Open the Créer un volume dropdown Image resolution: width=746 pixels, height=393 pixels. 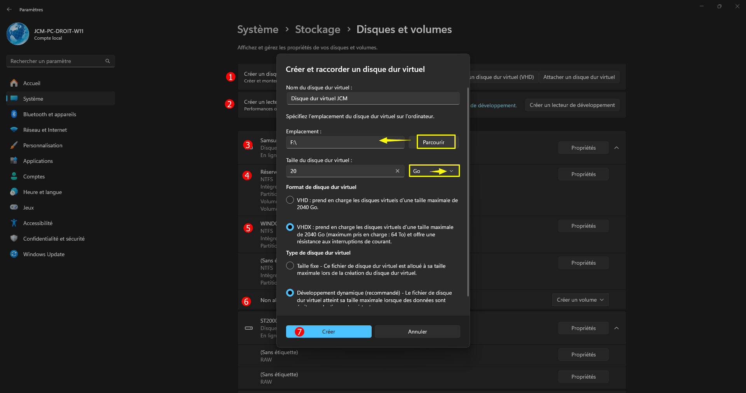point(580,300)
